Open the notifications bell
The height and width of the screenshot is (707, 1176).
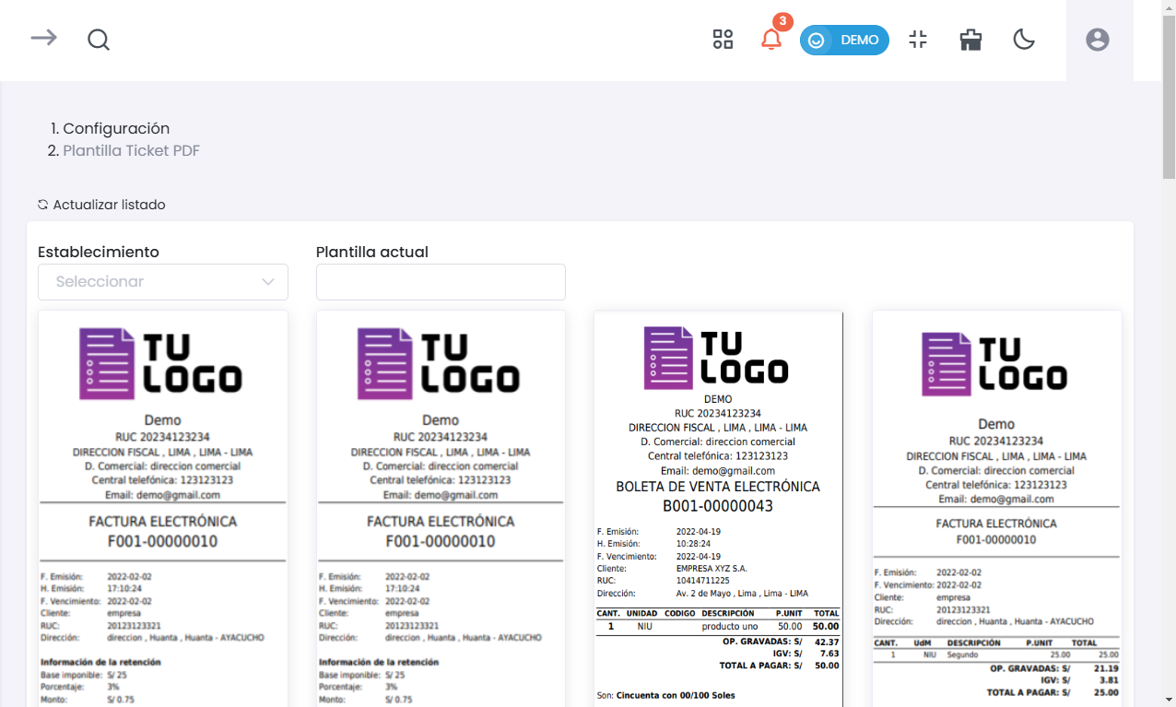tap(771, 40)
